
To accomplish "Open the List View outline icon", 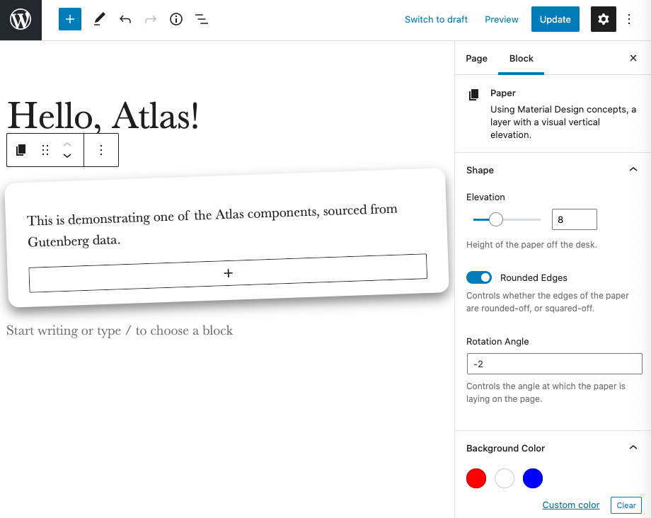I will click(x=202, y=20).
